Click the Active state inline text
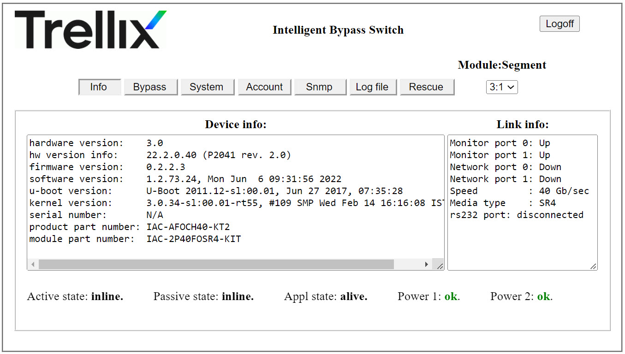This screenshot has height=354, width=625. pyautogui.click(x=75, y=296)
